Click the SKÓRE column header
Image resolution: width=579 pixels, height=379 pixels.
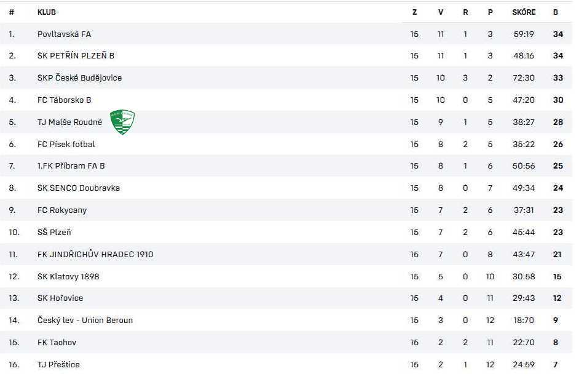(x=524, y=12)
